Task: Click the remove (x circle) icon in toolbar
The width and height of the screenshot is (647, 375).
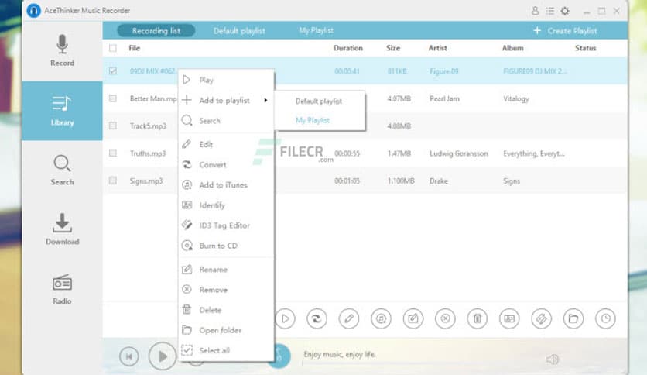Action: (x=445, y=318)
